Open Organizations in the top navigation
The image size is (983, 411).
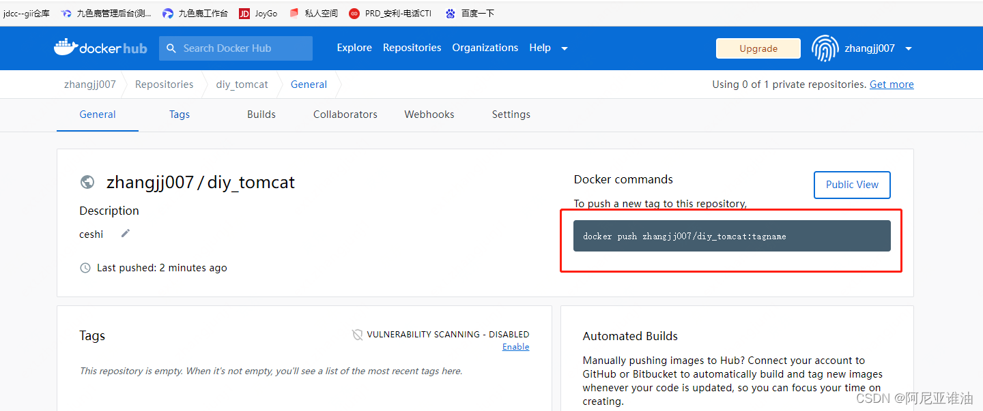(x=485, y=48)
